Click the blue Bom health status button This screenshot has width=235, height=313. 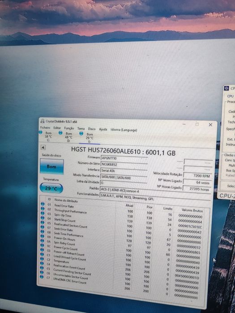52,166
